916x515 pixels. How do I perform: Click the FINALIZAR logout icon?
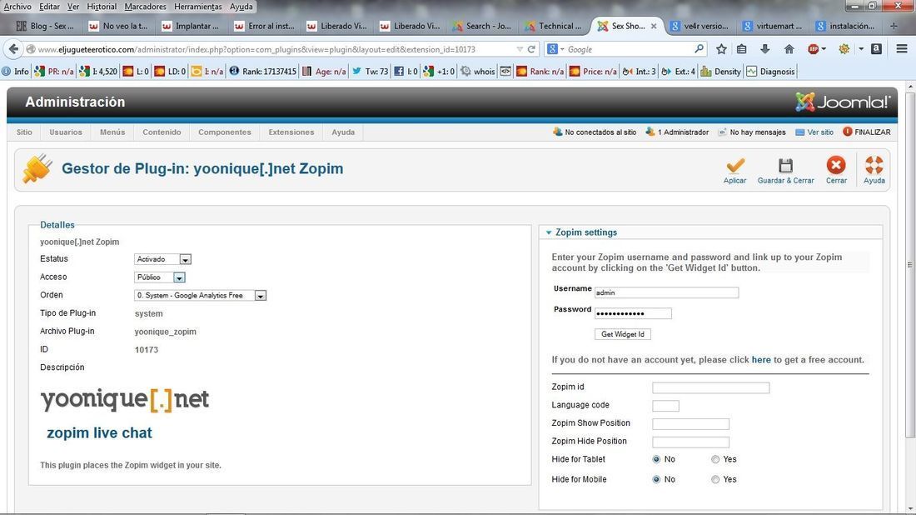[848, 132]
